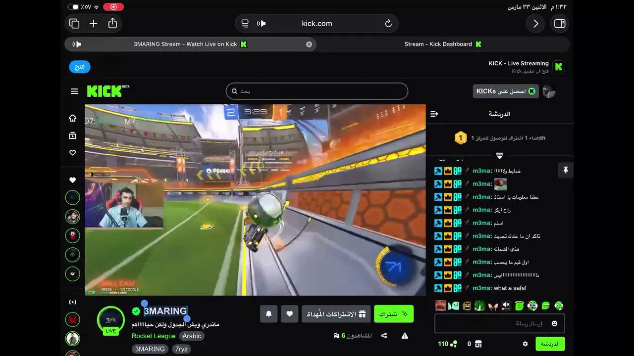Screen dimensions: 634x356
Task: Send message with الدردشة button
Action: tap(550, 344)
